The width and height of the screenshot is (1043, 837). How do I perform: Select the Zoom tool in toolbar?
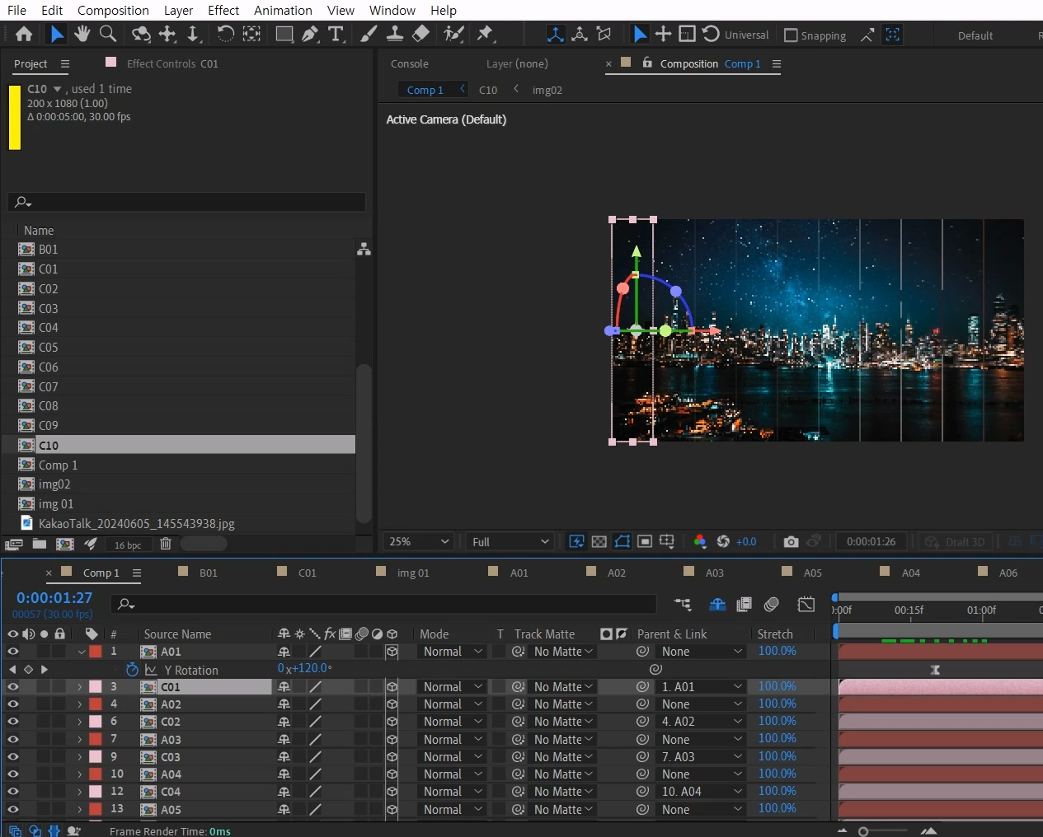(x=107, y=34)
